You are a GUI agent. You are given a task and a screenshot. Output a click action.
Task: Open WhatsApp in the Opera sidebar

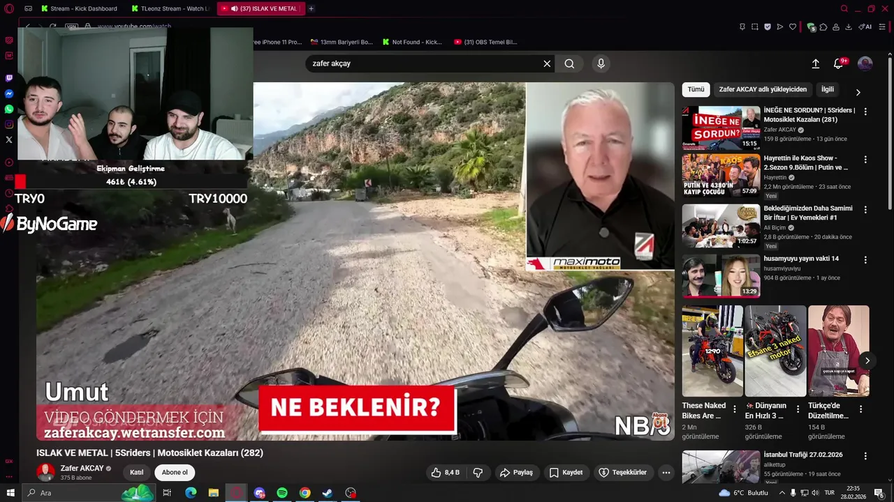[x=9, y=109]
